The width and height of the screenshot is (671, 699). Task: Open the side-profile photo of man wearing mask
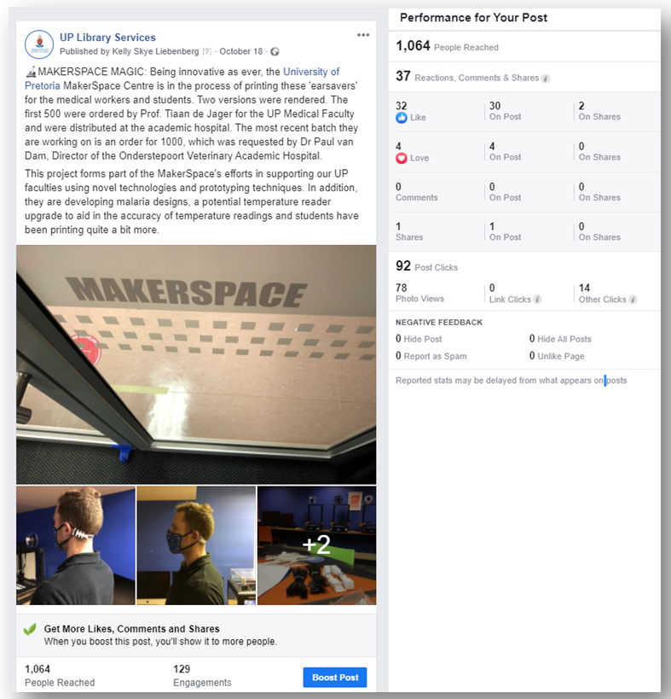pos(196,545)
